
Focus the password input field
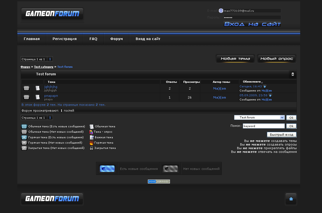point(252,17)
